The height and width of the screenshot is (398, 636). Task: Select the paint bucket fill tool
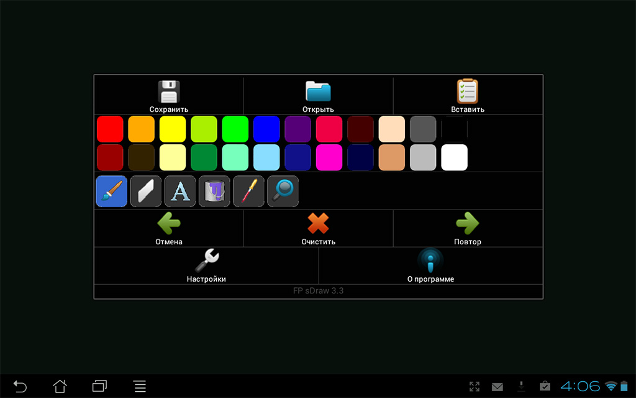pyautogui.click(x=214, y=192)
